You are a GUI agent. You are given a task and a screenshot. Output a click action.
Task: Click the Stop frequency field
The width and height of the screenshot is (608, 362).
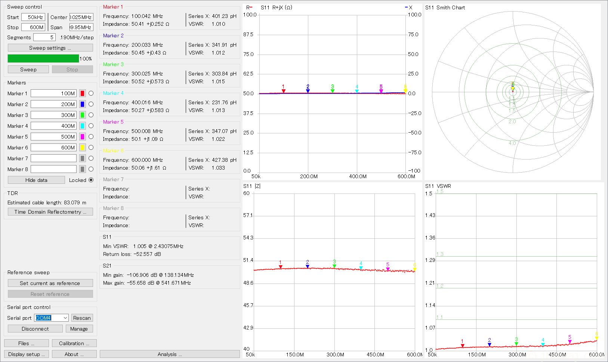pos(33,27)
